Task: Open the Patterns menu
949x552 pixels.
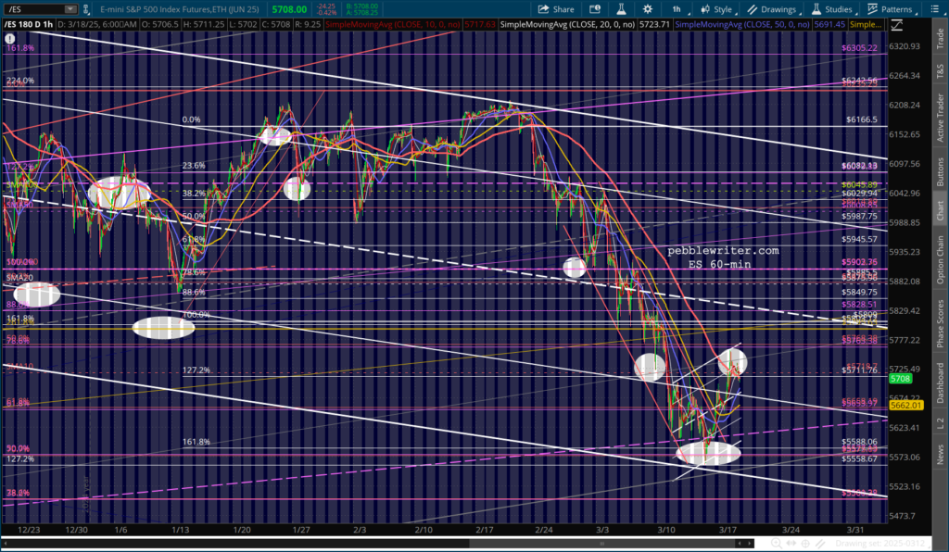Action: tap(896, 8)
